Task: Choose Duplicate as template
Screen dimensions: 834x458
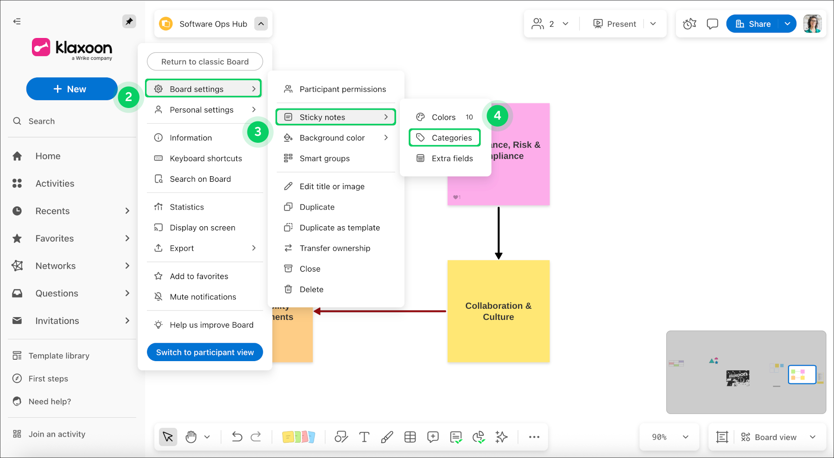Action: click(339, 228)
